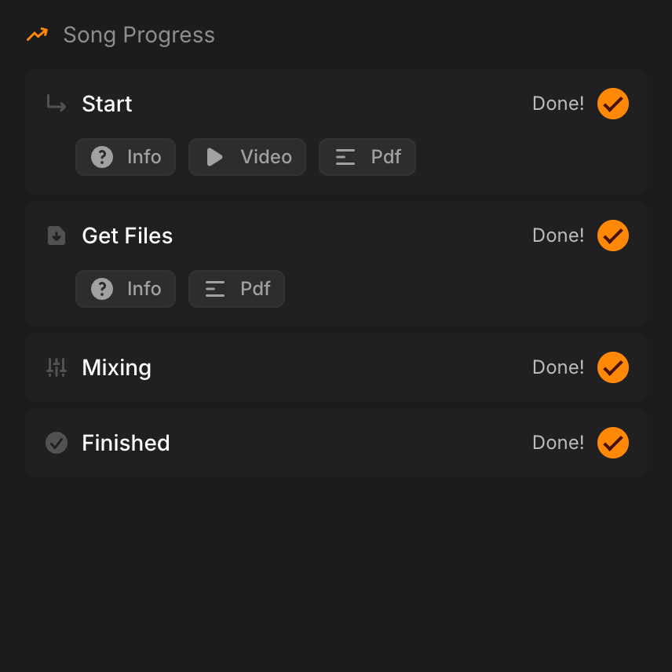Toggle the orange checkmark for Mixing step
Viewport: 672px width, 672px height.
[x=613, y=367]
